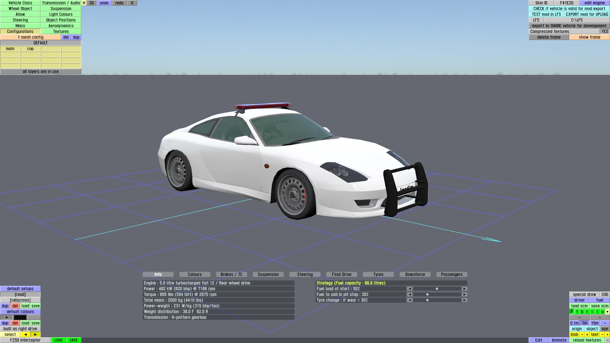Toggle the COG display button
Image resolution: width=610 pixels, height=343 pixels.
tap(605, 294)
